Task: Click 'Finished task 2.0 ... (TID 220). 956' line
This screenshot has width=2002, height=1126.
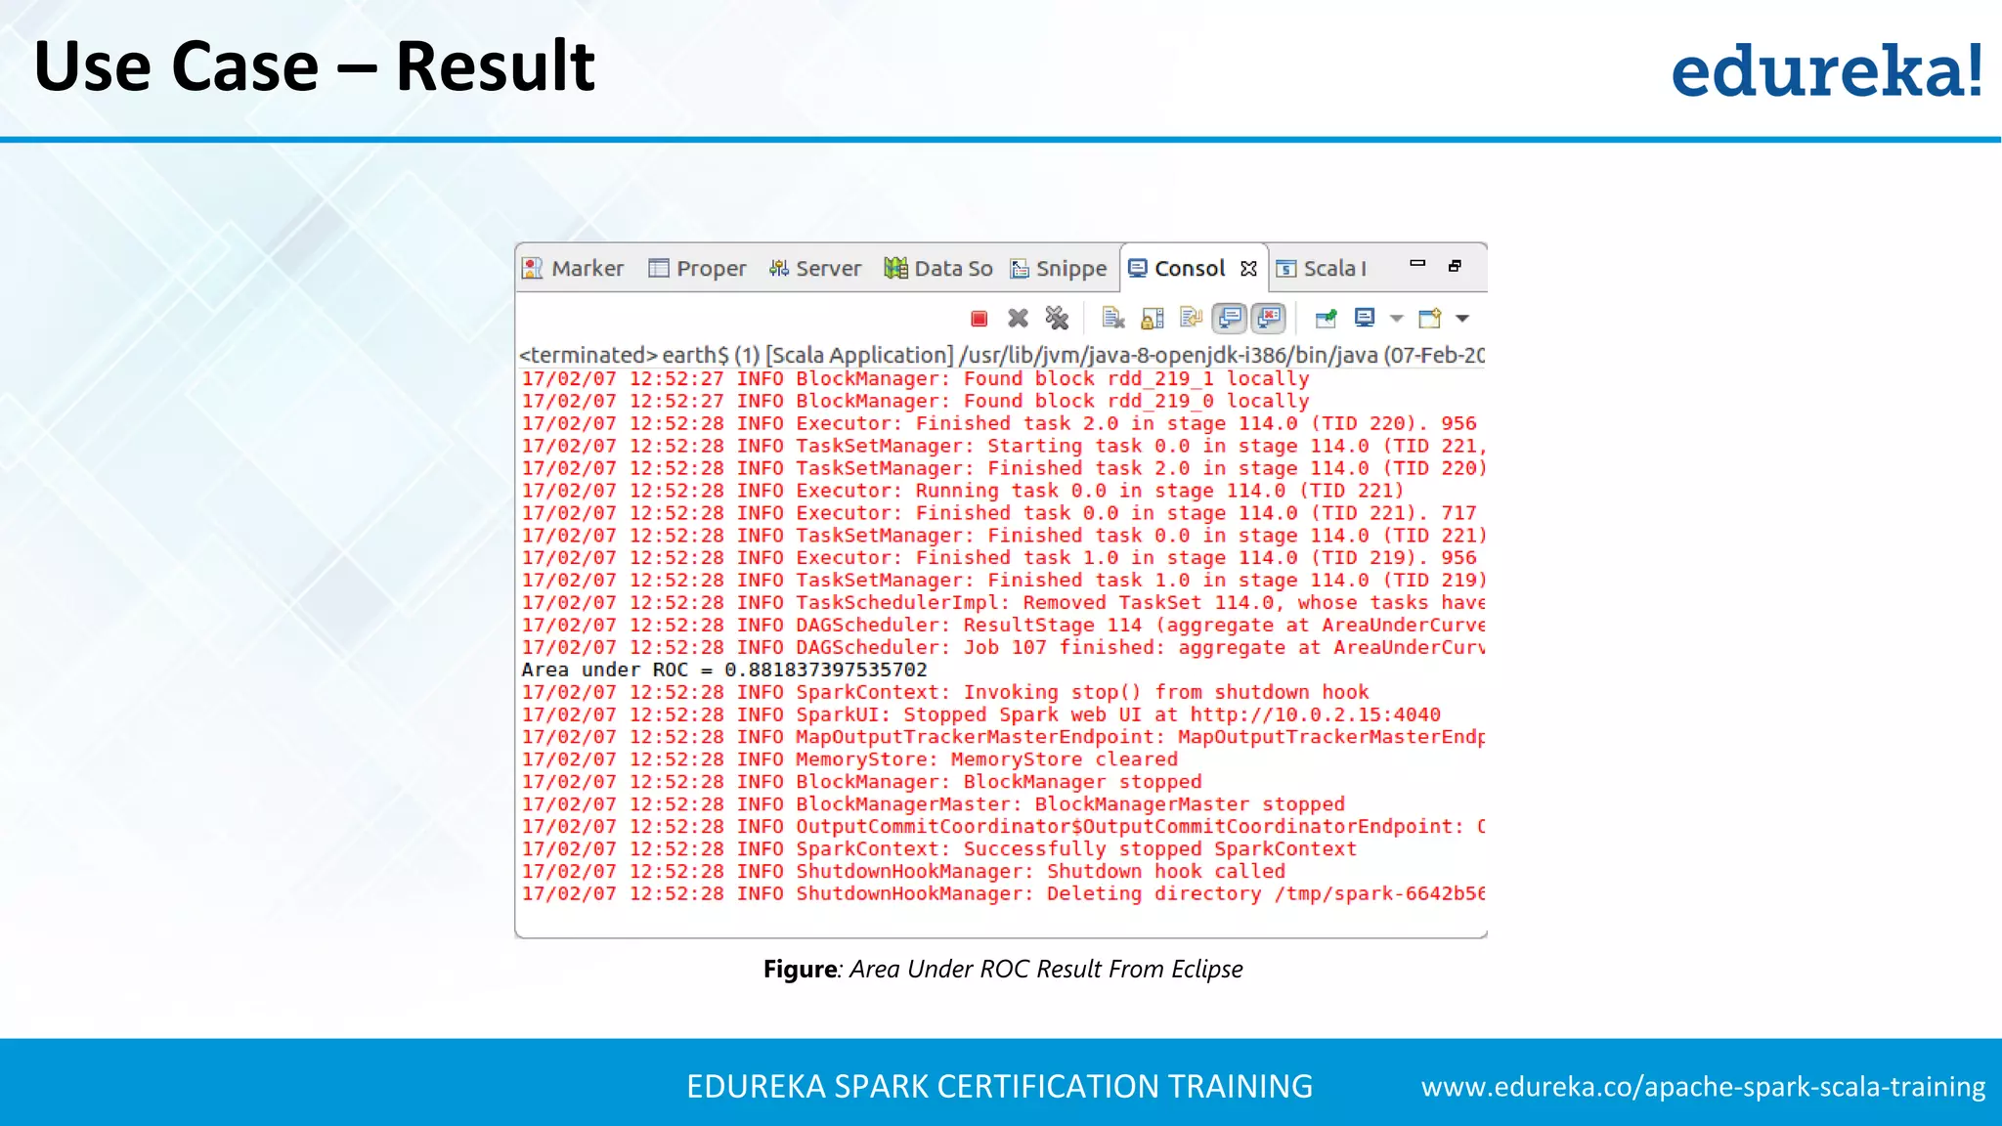Action: click(x=999, y=424)
